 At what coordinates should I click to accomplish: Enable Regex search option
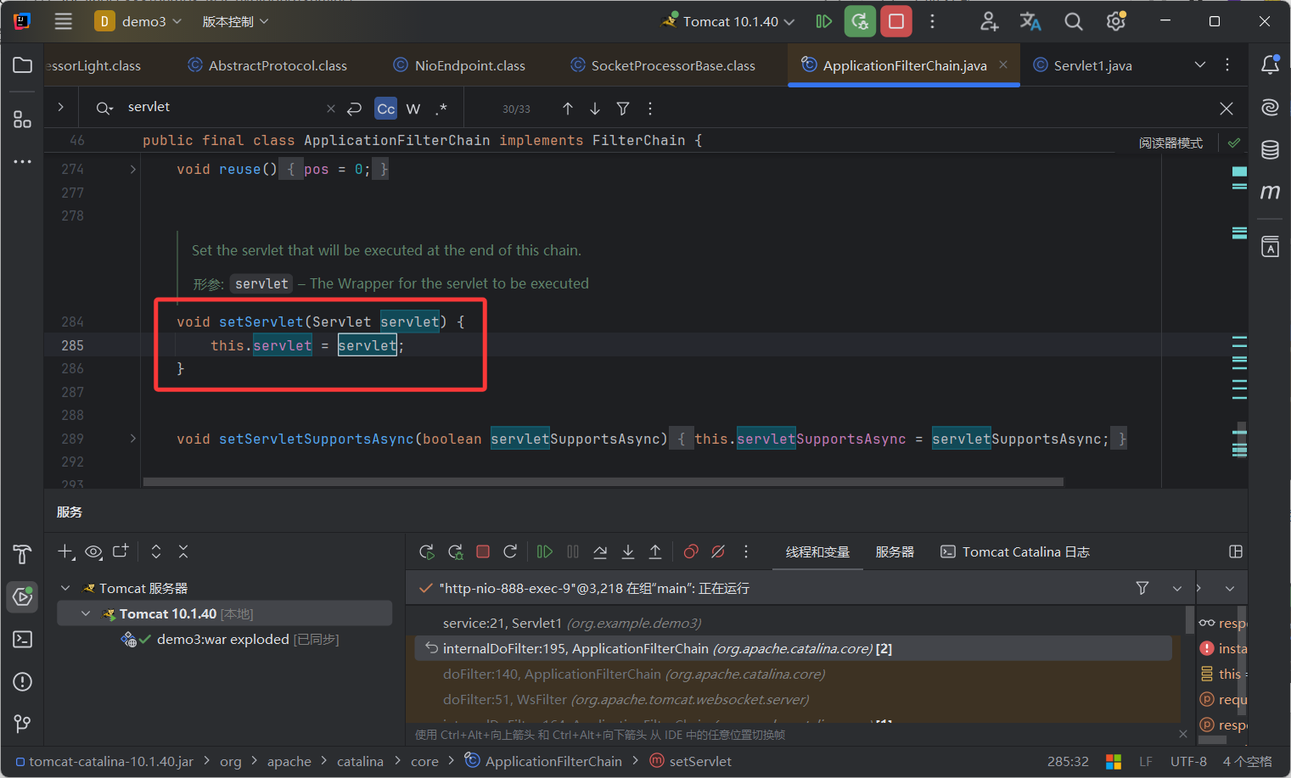click(x=441, y=109)
